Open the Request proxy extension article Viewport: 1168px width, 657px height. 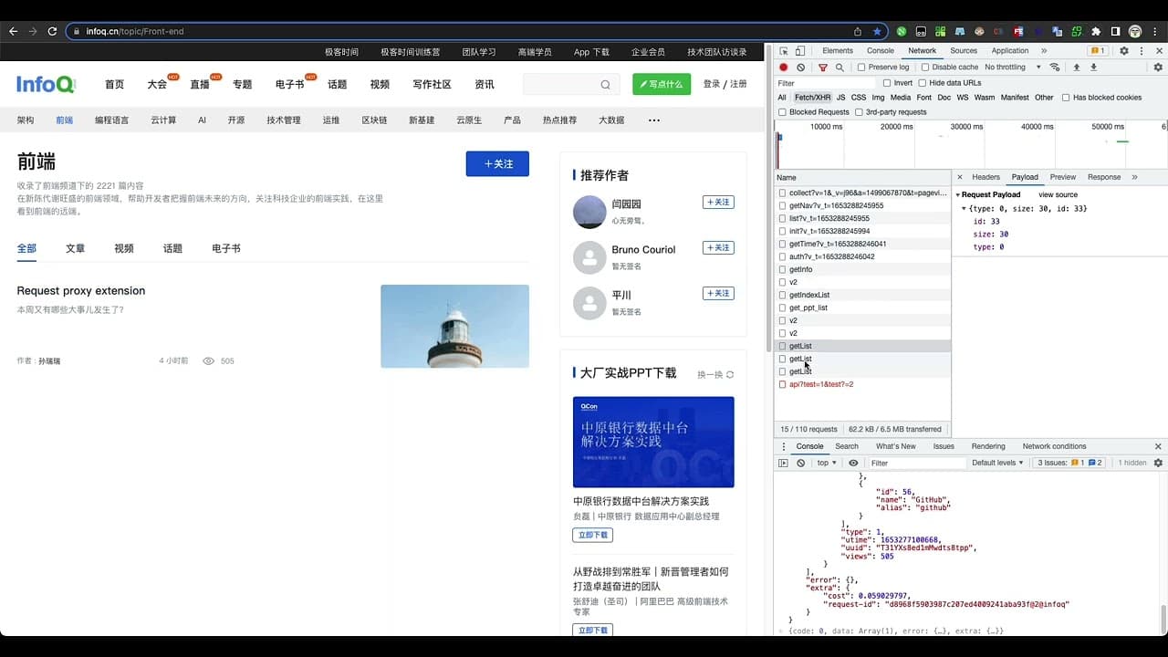click(81, 291)
